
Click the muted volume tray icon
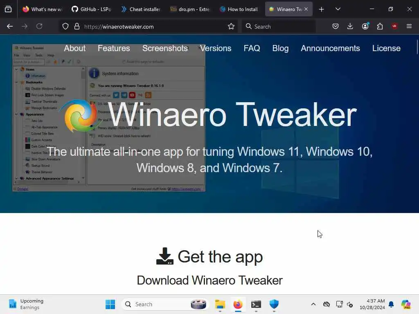[x=350, y=304]
